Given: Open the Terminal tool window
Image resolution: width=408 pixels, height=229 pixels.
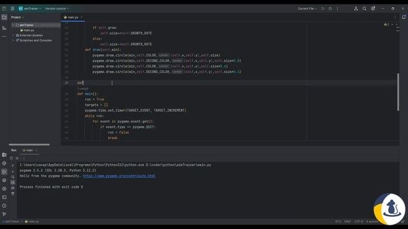Looking at the screenshot, I should coord(4,197).
